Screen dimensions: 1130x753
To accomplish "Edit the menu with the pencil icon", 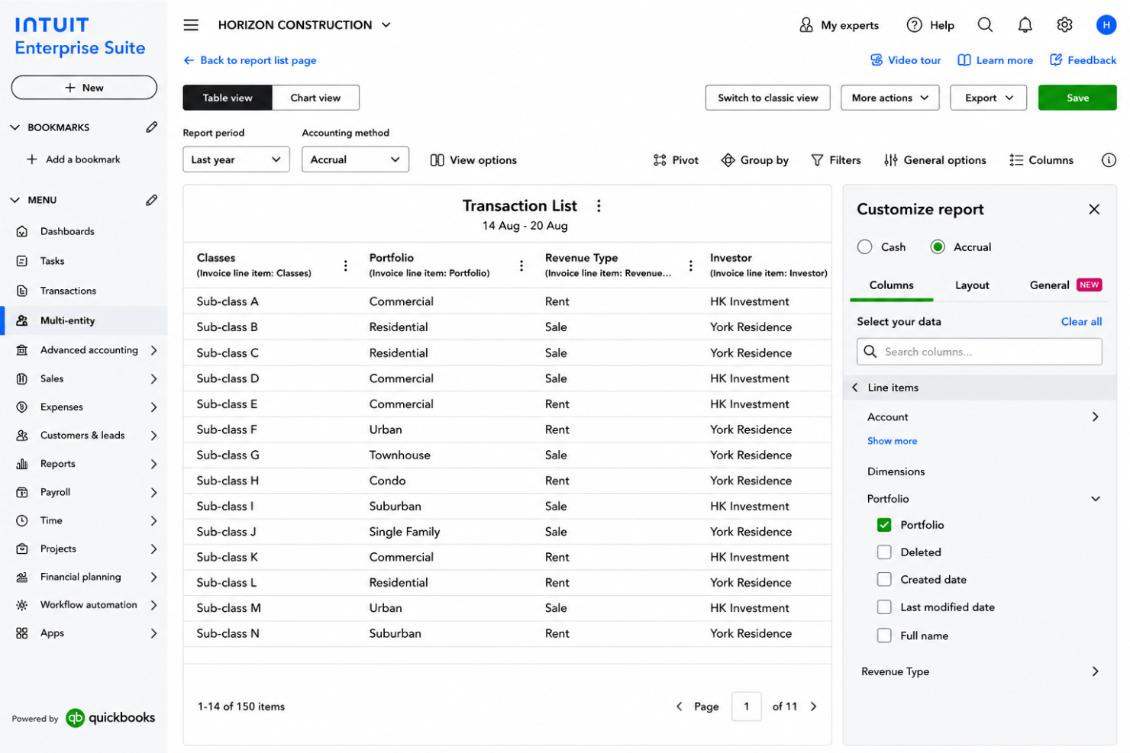I will (x=152, y=200).
